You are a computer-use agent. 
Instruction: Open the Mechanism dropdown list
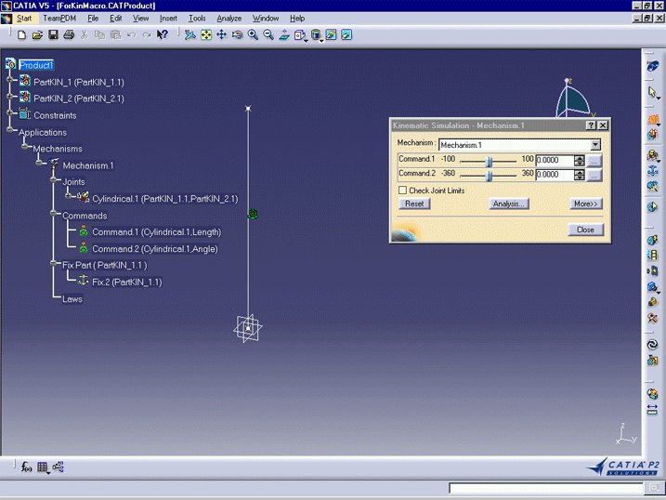click(595, 145)
